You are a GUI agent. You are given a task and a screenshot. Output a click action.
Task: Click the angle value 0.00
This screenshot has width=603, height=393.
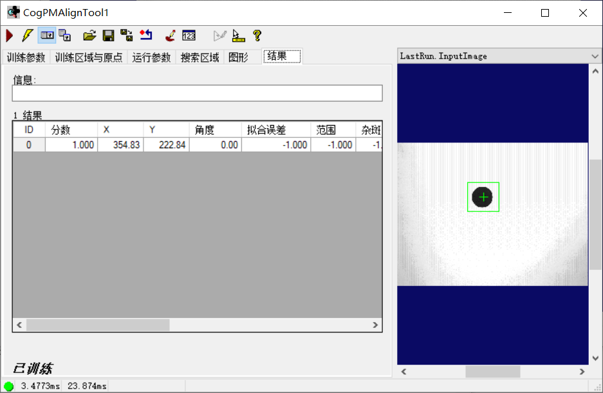point(216,145)
